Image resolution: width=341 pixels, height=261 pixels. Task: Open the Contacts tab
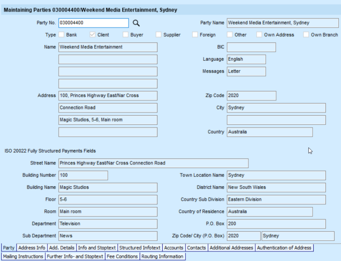coord(196,248)
